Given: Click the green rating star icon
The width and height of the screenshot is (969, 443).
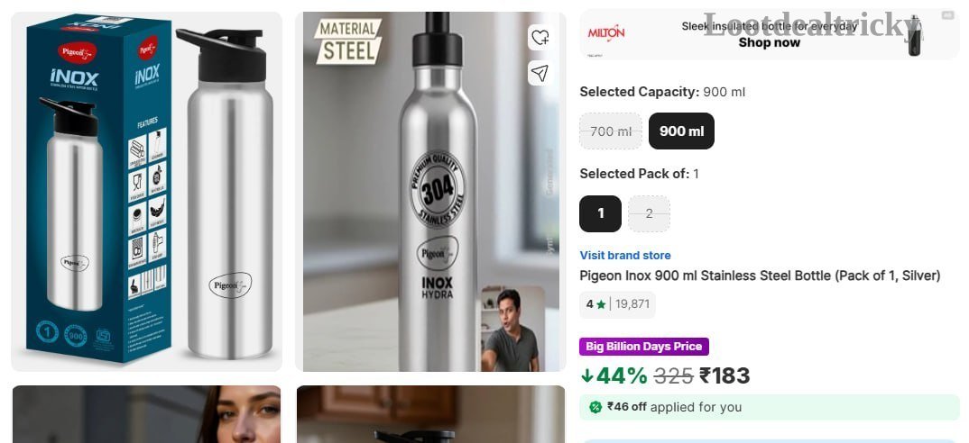Looking at the screenshot, I should point(601,304).
